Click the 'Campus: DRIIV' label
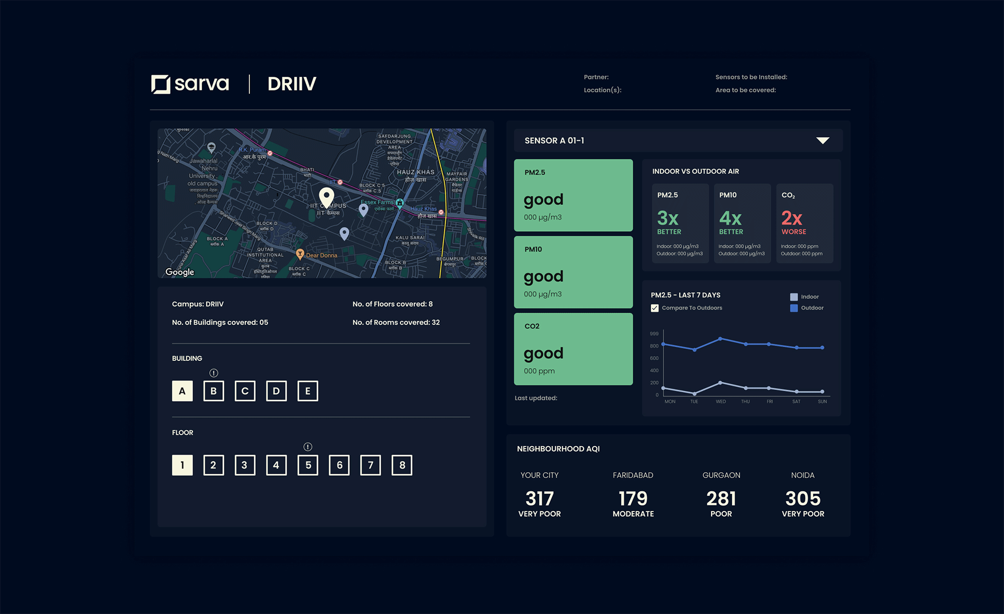The width and height of the screenshot is (1004, 614). point(198,304)
